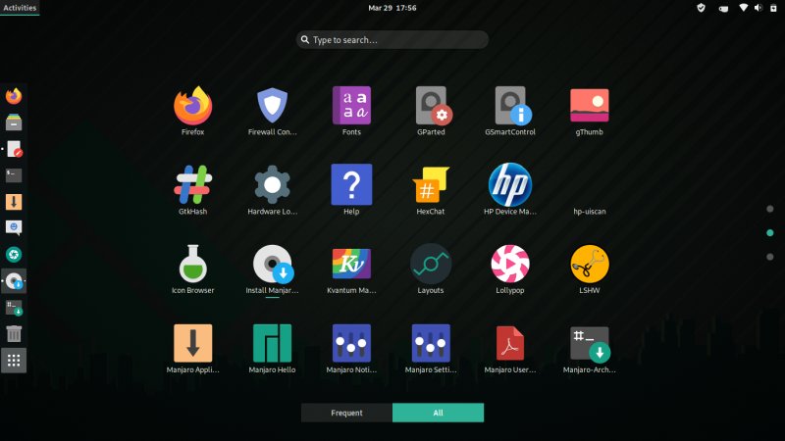This screenshot has width=785, height=441.
Task: Open the battery power system menu
Action: 773,8
